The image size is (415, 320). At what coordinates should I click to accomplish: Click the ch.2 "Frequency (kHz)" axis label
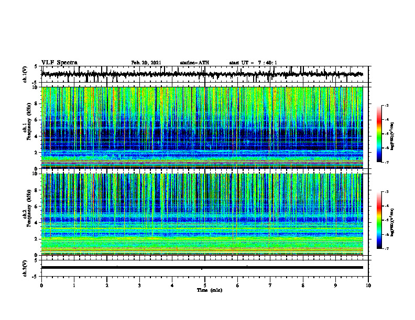[29, 208]
